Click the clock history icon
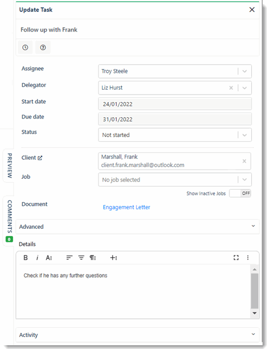The width and height of the screenshot is (267, 349). pos(25,47)
